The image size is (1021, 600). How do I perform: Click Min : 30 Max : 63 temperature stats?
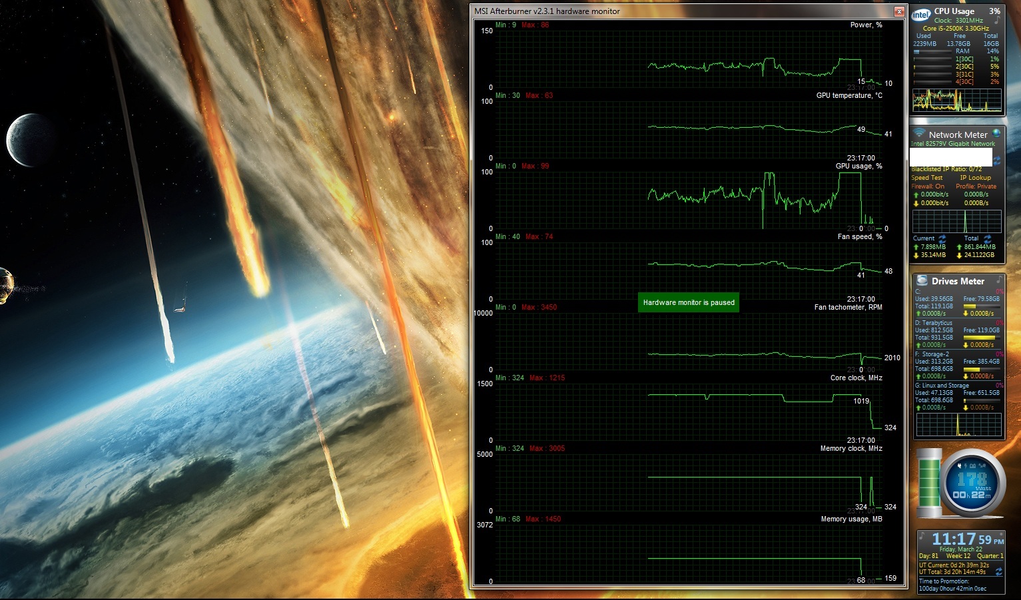pyautogui.click(x=524, y=96)
